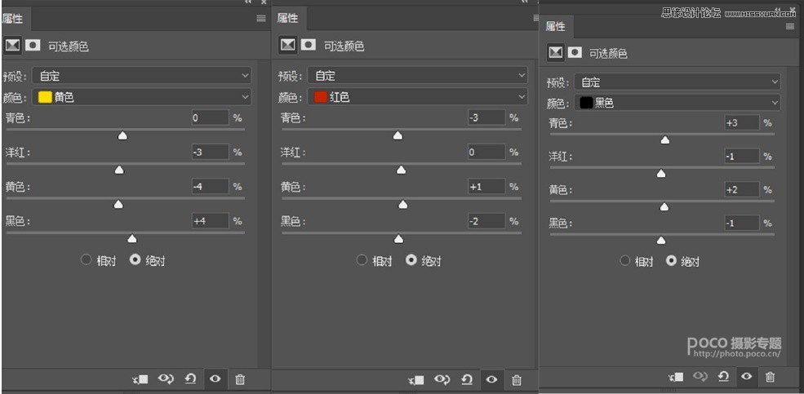Select 属性 tab of black color panel
Screen dimensions: 804x394
click(x=555, y=27)
